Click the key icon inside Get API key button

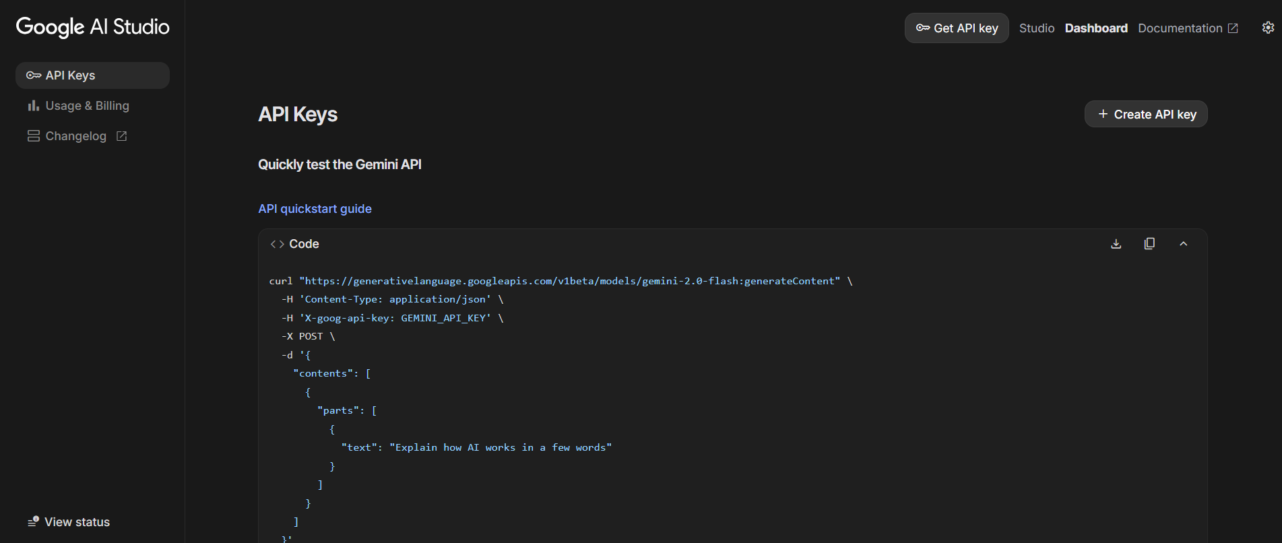click(923, 28)
